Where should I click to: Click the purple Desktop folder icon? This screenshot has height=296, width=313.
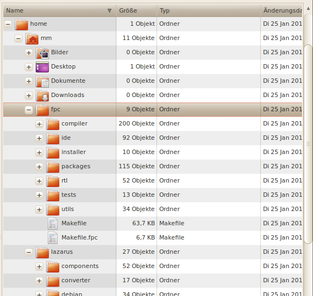(42, 67)
